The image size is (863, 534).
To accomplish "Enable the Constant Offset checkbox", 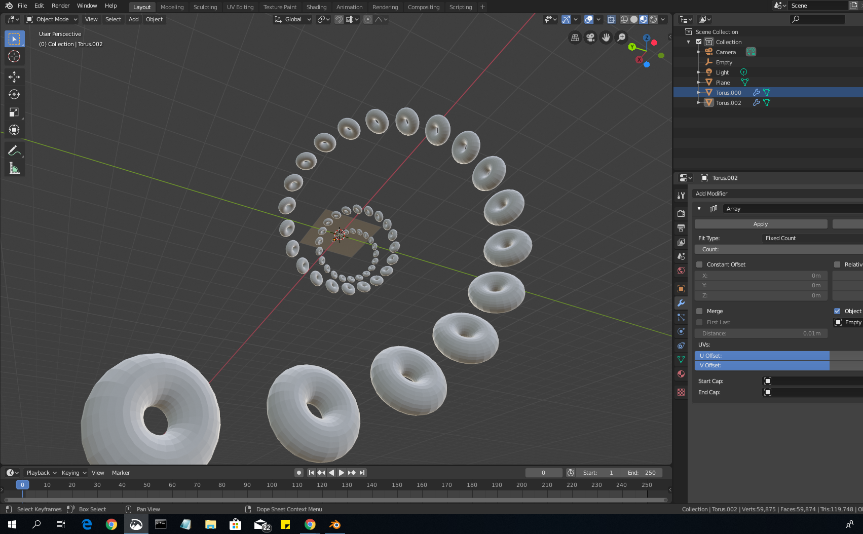I will 699,264.
